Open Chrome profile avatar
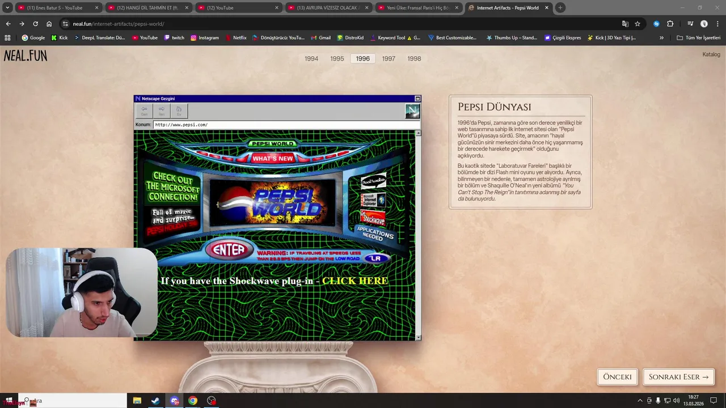The image size is (726, 408). point(704,24)
